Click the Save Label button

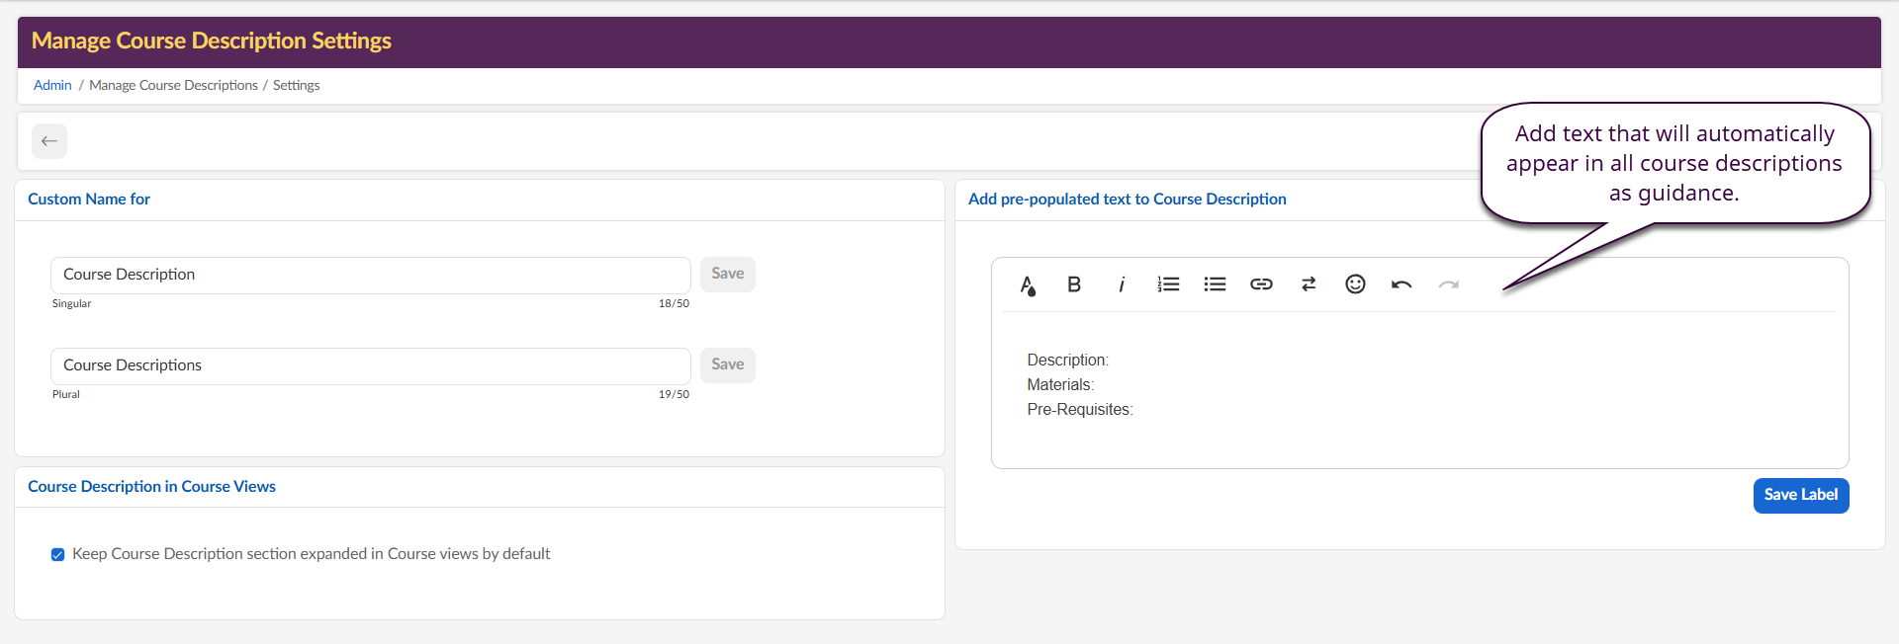click(x=1800, y=495)
